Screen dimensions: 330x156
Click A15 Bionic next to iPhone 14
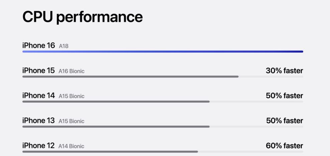click(x=71, y=96)
